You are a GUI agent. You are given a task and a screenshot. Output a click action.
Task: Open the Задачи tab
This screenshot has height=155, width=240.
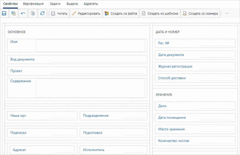click(x=55, y=4)
